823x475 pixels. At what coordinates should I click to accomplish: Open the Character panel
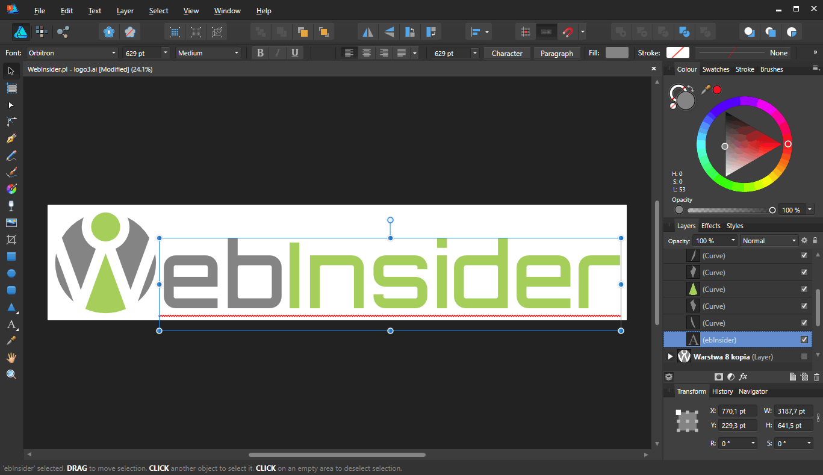pyautogui.click(x=507, y=53)
